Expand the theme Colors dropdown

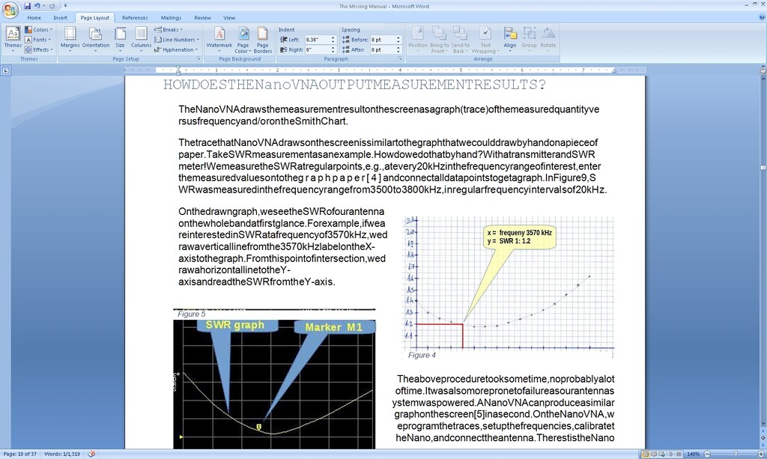39,30
